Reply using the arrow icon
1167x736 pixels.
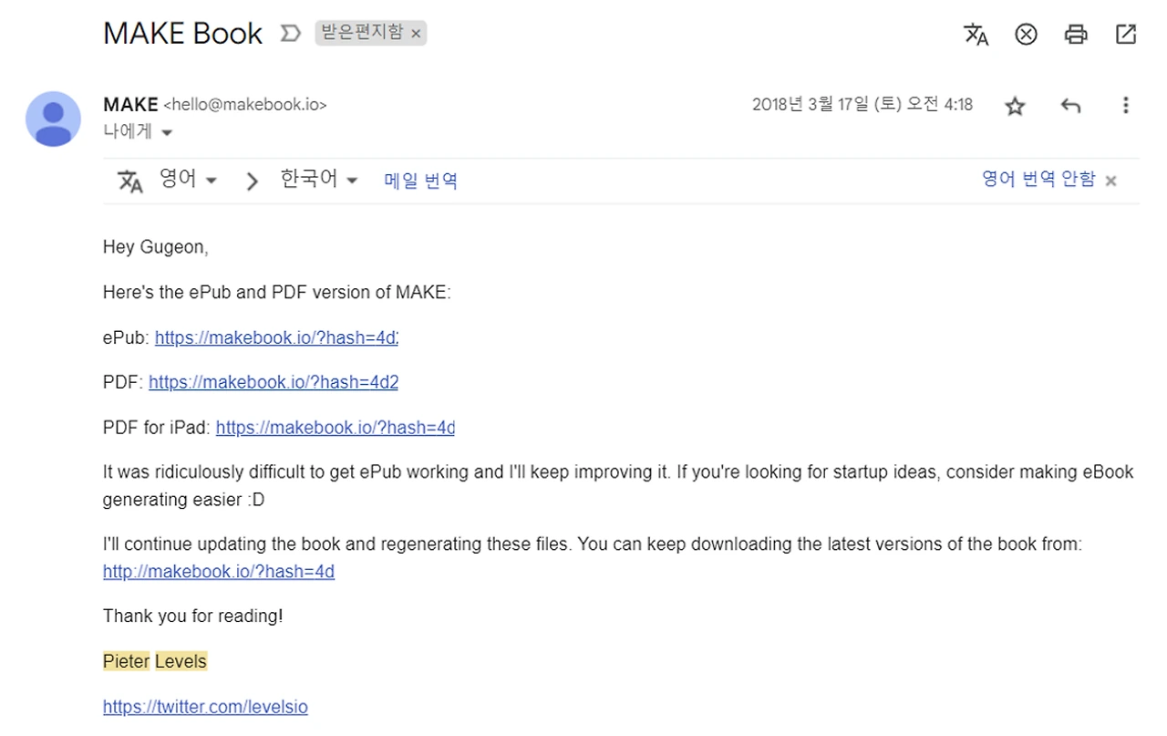point(1071,106)
